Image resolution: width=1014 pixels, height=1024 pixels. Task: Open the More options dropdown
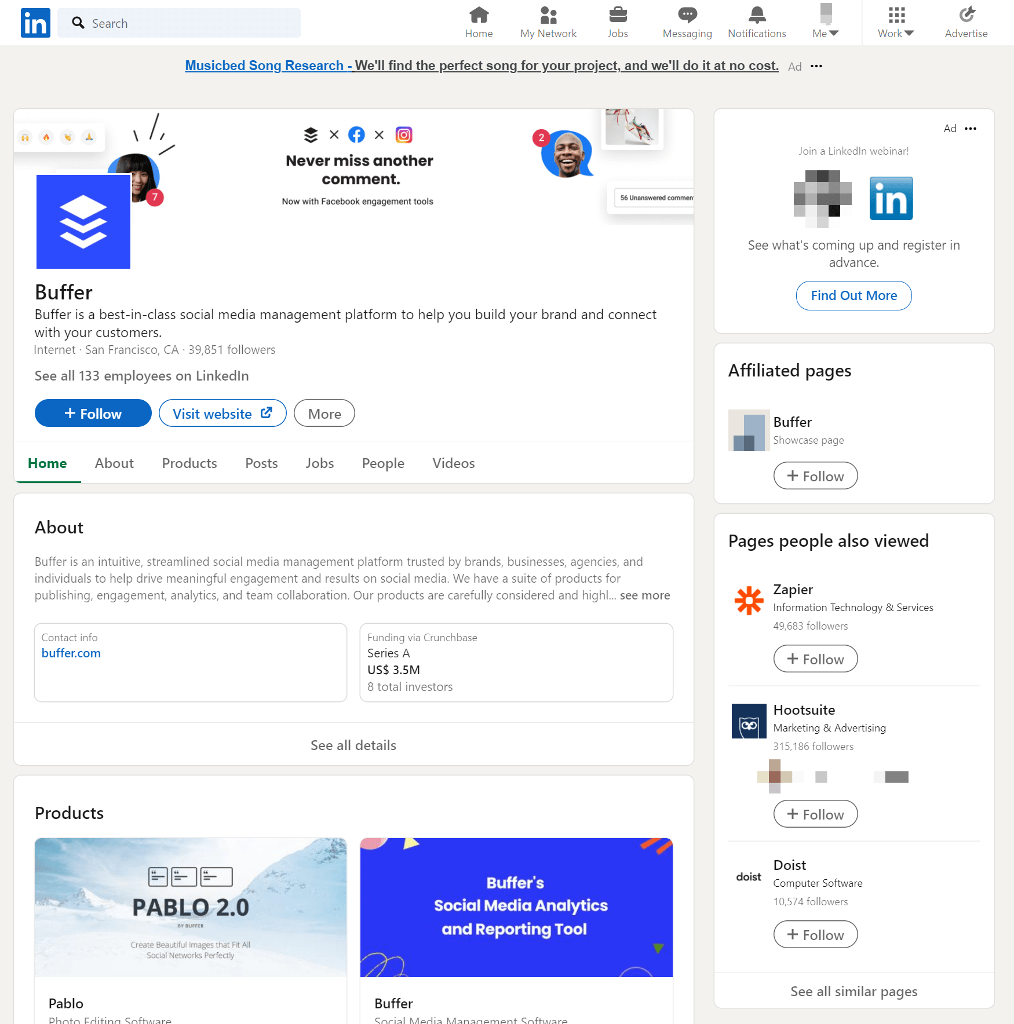click(324, 413)
